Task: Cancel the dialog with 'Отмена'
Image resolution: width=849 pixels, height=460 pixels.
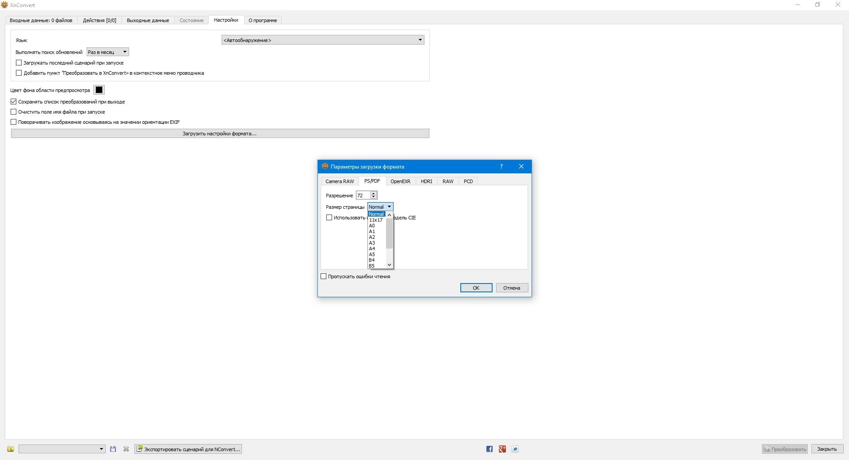Action: click(x=512, y=288)
